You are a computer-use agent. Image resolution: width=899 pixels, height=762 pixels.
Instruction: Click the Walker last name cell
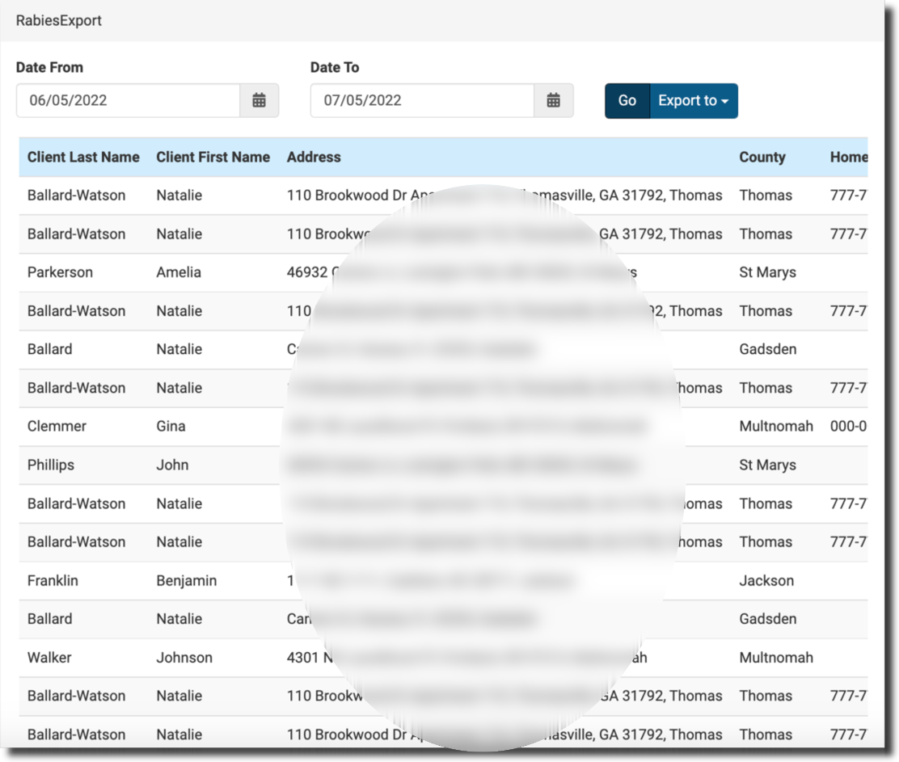click(x=49, y=657)
